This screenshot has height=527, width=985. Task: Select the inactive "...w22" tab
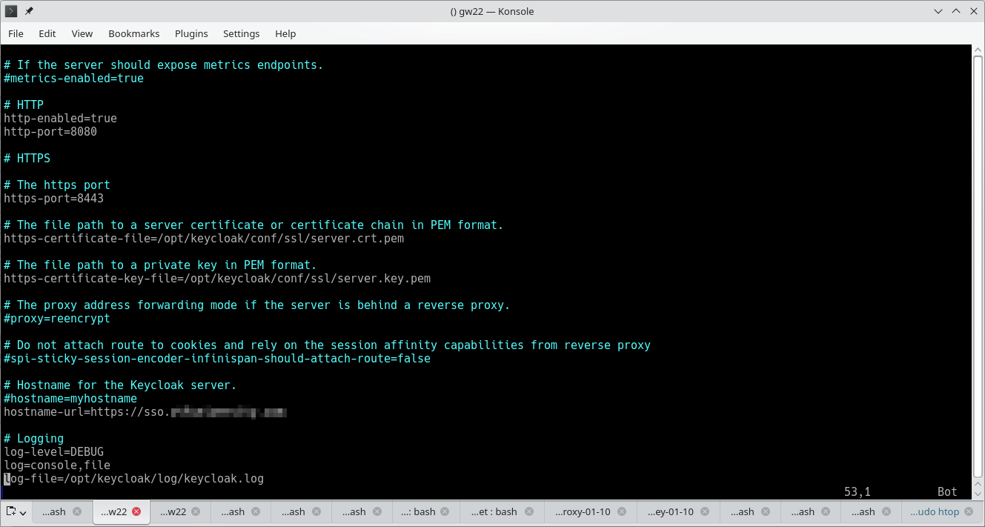(x=175, y=511)
